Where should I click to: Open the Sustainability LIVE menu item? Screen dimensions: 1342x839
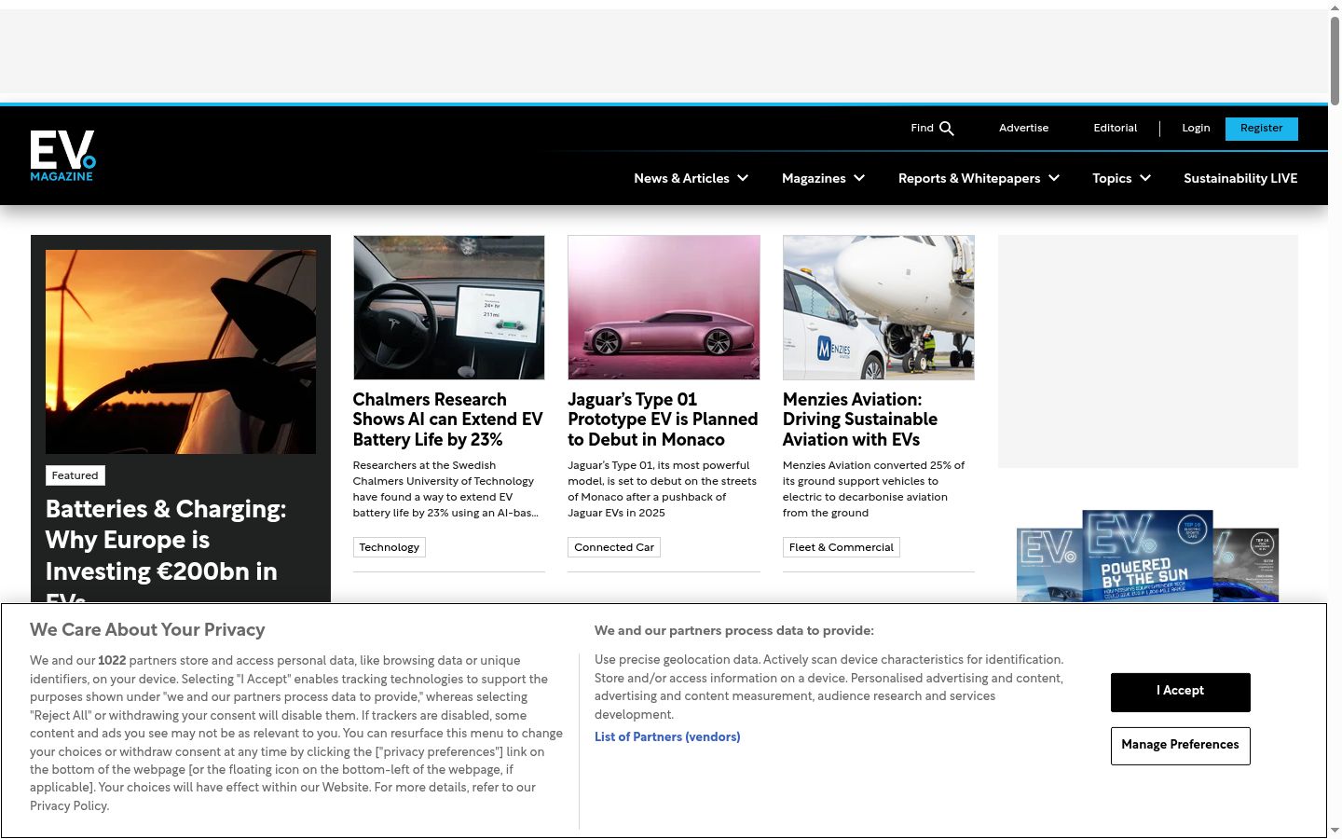click(x=1240, y=178)
